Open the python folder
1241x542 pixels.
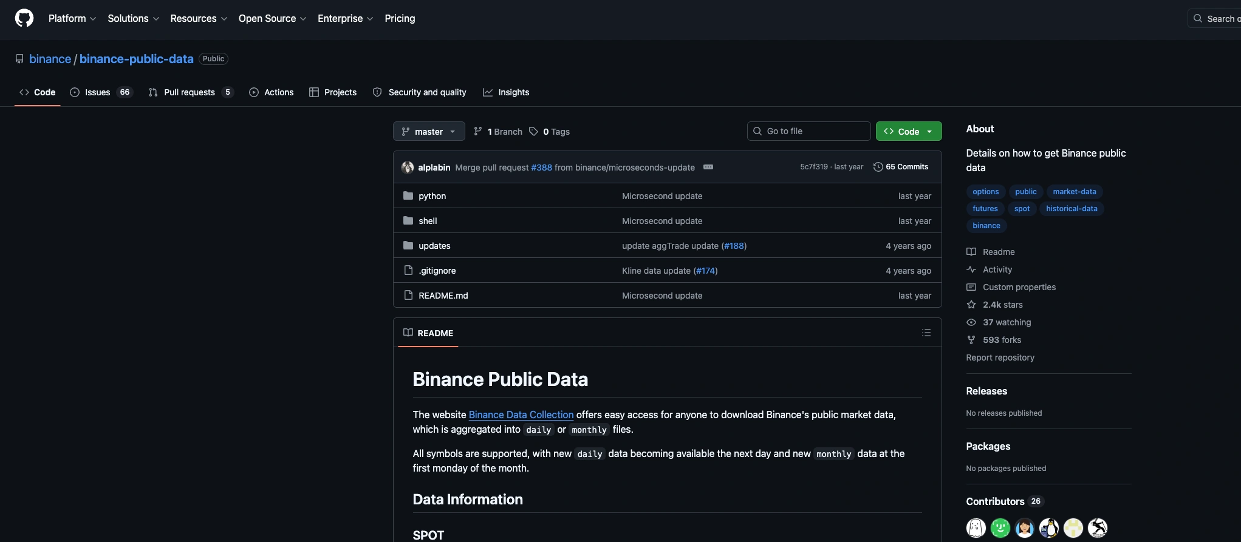click(x=432, y=196)
